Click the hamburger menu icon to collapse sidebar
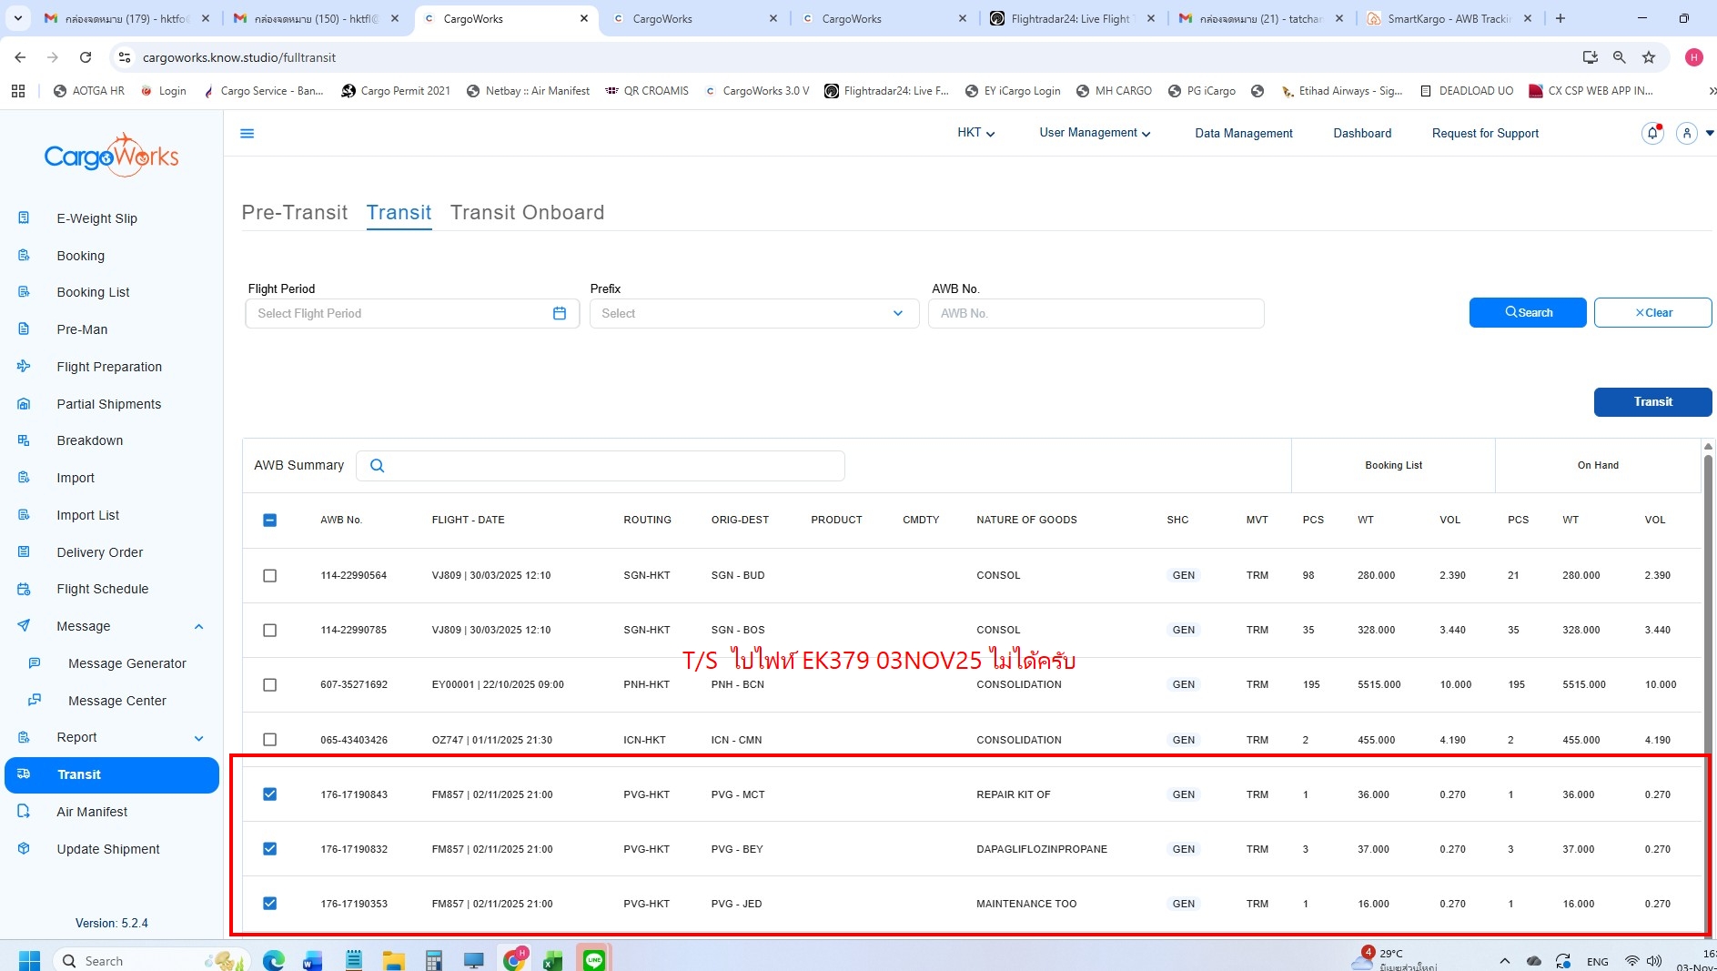The height and width of the screenshot is (971, 1717). pyautogui.click(x=247, y=134)
